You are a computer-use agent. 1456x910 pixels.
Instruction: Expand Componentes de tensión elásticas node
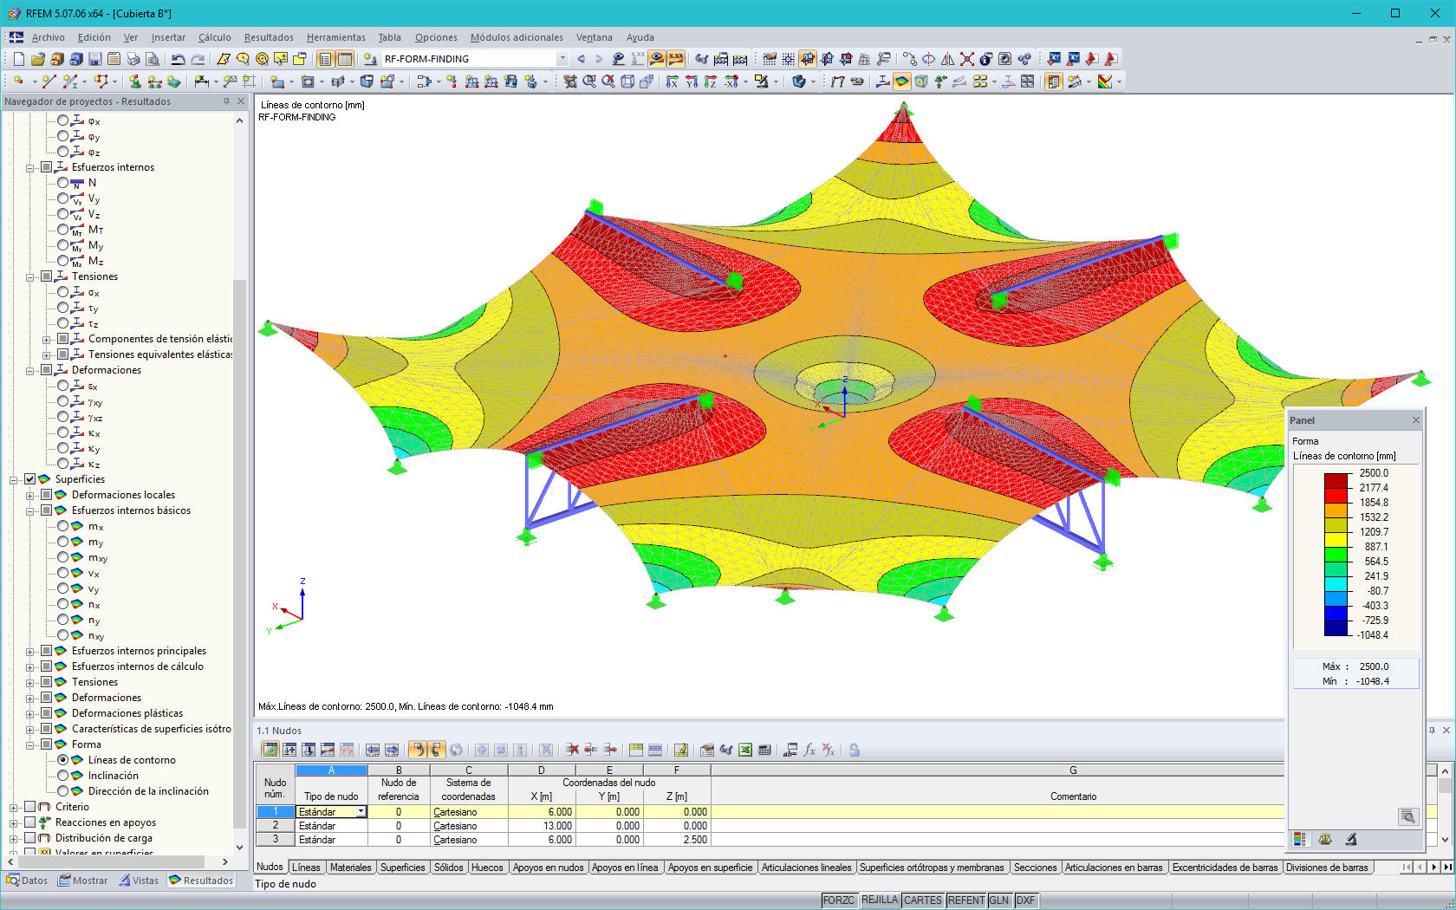coord(47,340)
